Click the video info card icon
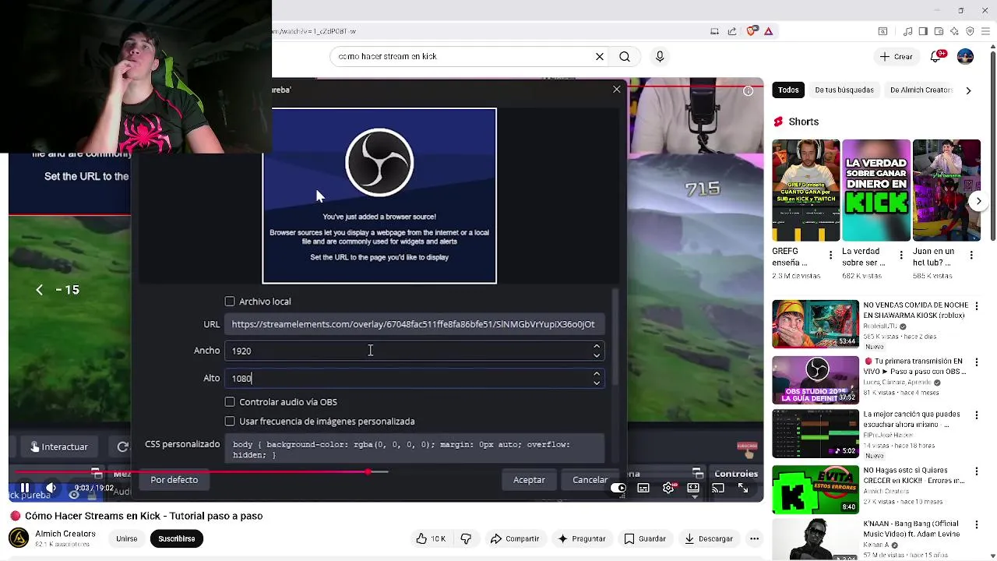997x561 pixels. [748, 90]
